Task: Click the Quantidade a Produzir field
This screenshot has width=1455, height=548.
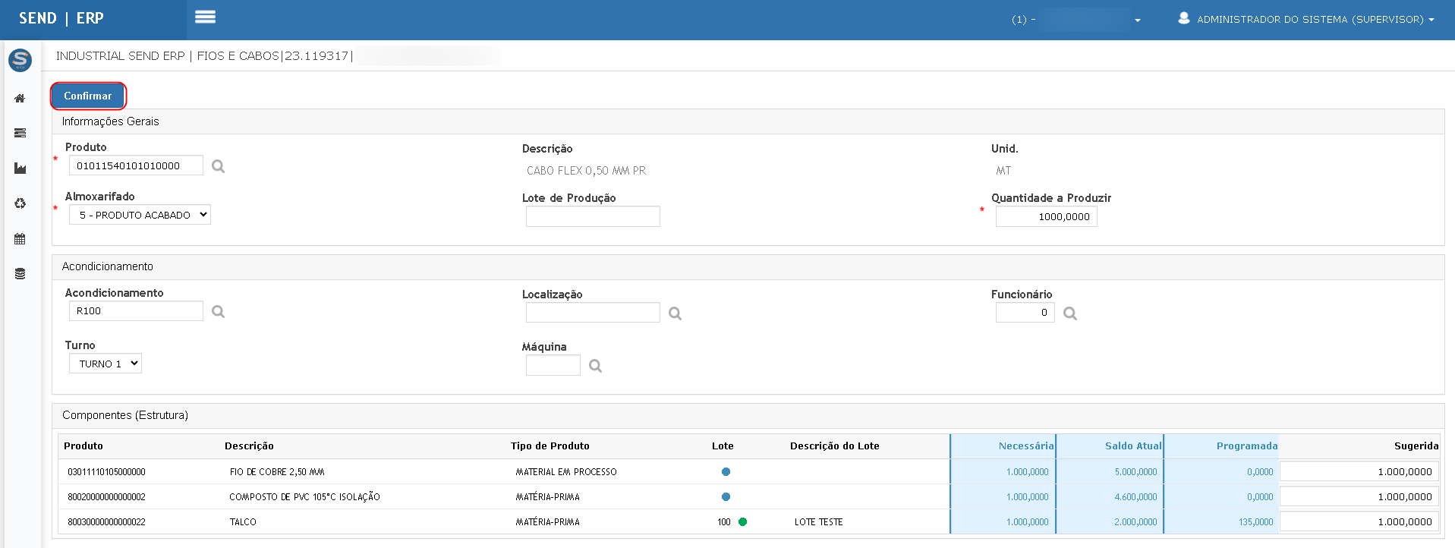Action: 1046,217
